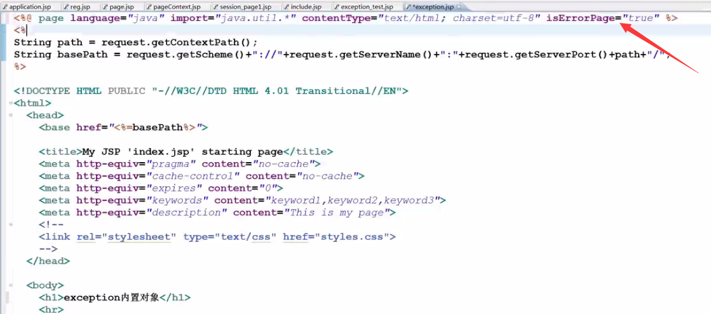This screenshot has width=711, height=314.
Task: Click the --> comment closing line
Action: coord(48,249)
